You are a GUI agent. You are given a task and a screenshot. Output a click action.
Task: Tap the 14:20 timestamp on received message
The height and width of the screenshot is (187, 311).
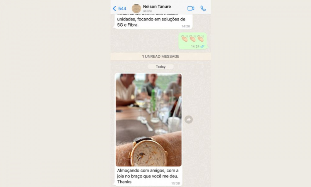[x=186, y=26]
